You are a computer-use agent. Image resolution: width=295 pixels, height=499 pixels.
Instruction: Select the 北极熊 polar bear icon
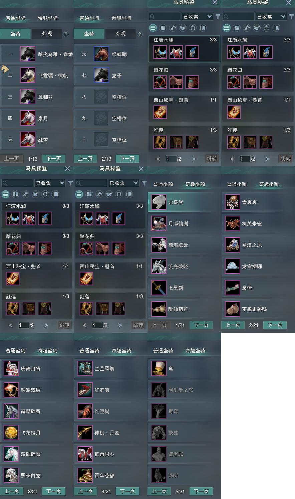tap(159, 202)
